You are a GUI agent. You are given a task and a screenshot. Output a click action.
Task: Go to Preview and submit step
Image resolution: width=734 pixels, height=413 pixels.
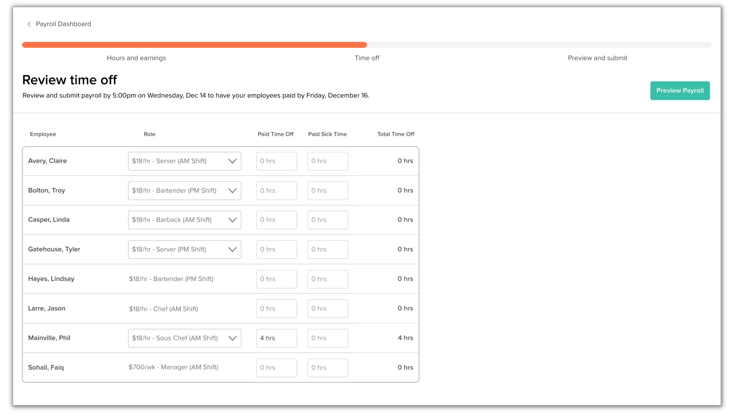point(597,58)
